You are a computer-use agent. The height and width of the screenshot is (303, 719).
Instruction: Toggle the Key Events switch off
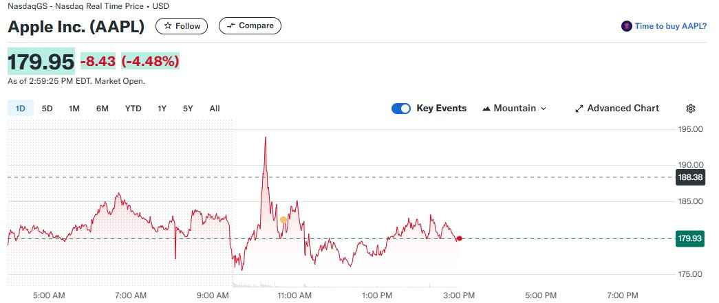coord(400,109)
